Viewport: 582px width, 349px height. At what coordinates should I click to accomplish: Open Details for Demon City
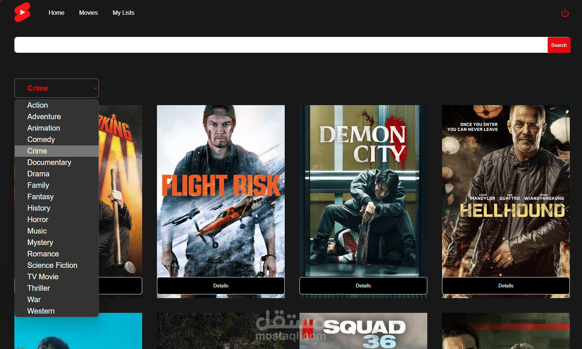point(363,286)
